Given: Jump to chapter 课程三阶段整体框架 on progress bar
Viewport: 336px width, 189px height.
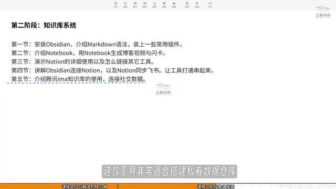Looking at the screenshot, I should (x=216, y=187).
